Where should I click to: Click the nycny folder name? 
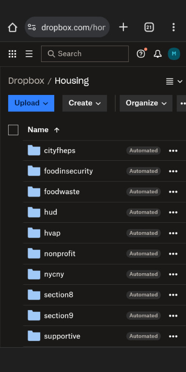tap(54, 275)
